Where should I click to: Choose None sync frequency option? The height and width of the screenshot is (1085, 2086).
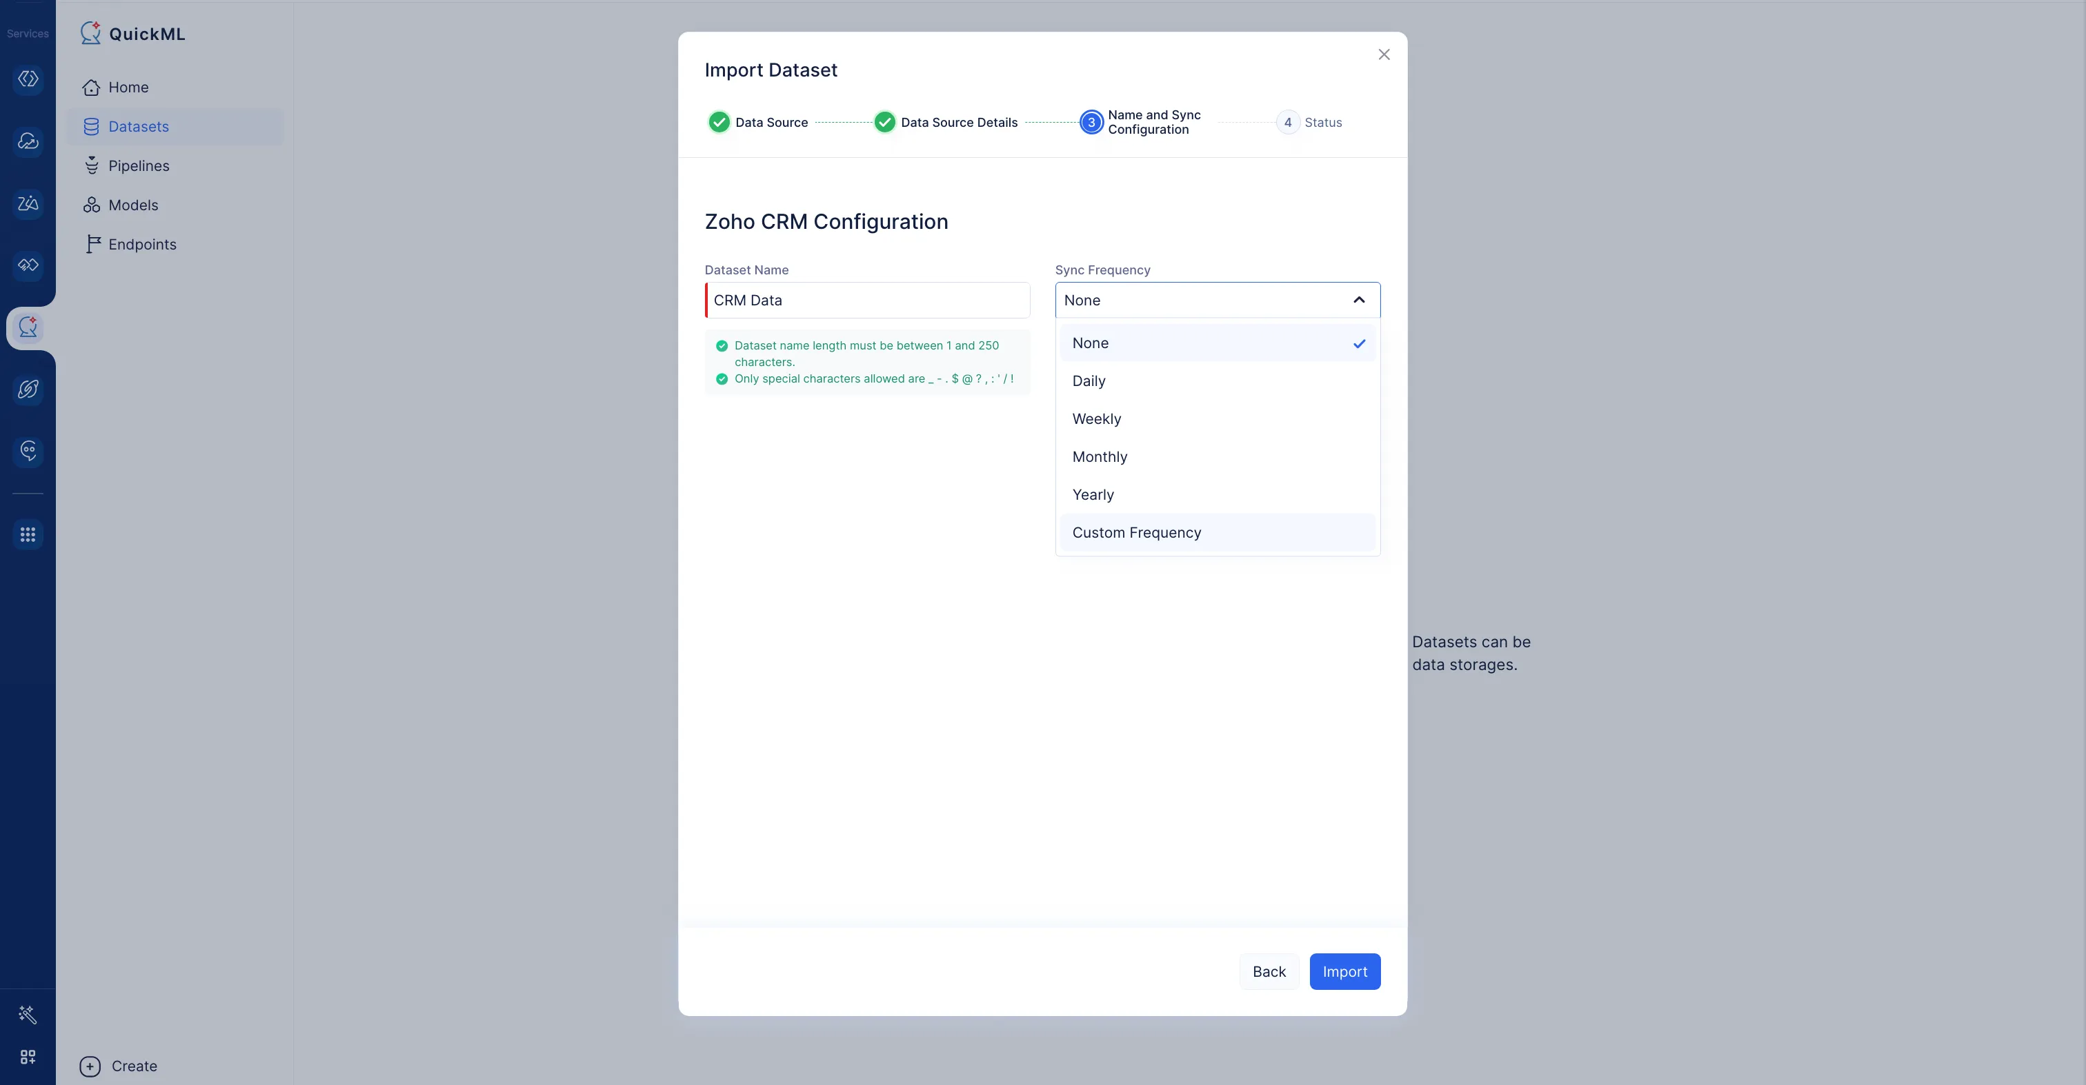(1217, 343)
